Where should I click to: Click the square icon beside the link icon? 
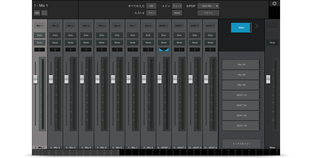[44, 13]
